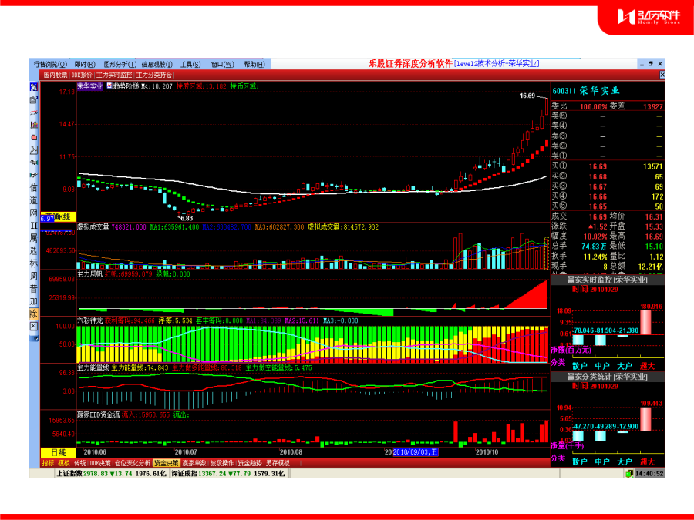694x520 pixels.
Task: Click the 信 info button in the left toolbar
Action: 34,188
